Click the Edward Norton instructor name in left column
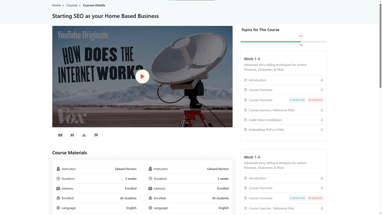382x215 pixels. (x=126, y=169)
